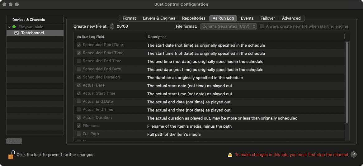Screen dimensions: 363x166
Task: Select the As Run Log tab
Action: point(223,18)
